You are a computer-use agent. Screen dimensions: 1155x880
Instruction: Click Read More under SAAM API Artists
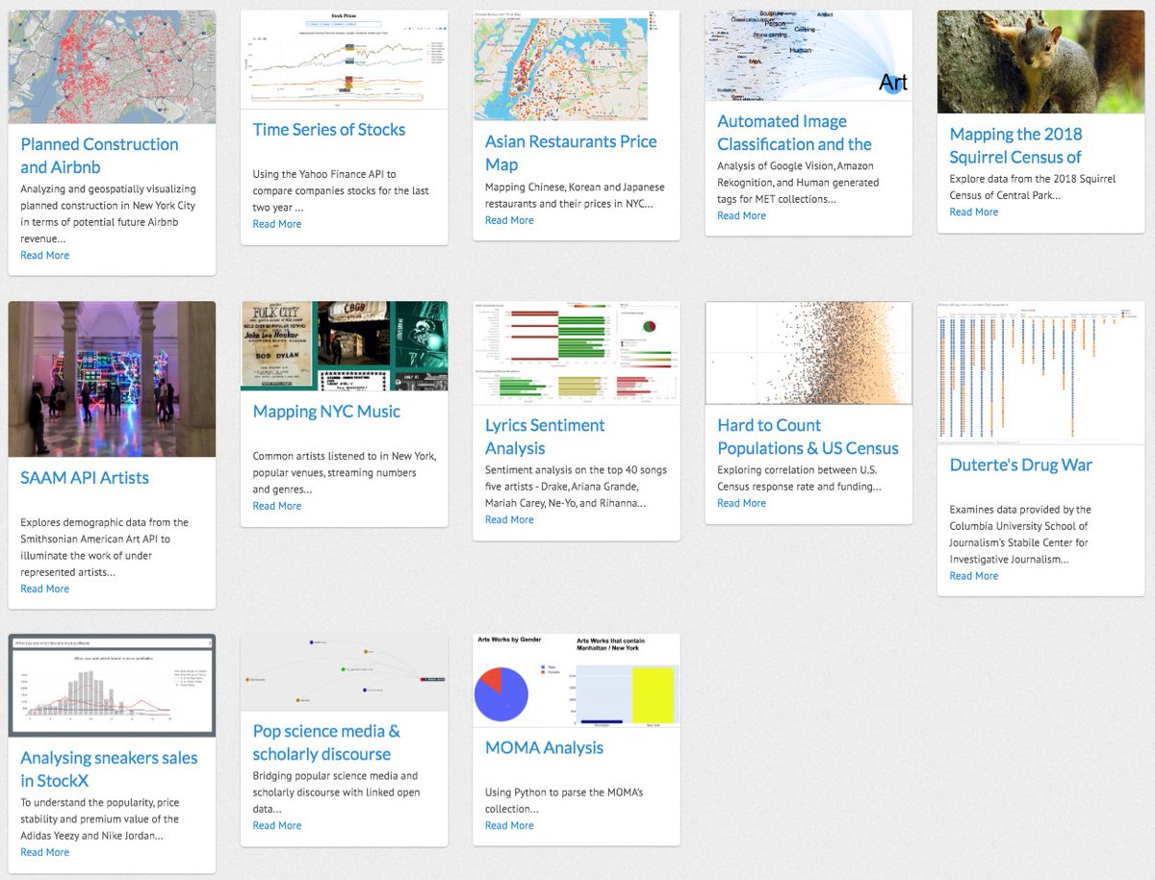[x=44, y=589]
